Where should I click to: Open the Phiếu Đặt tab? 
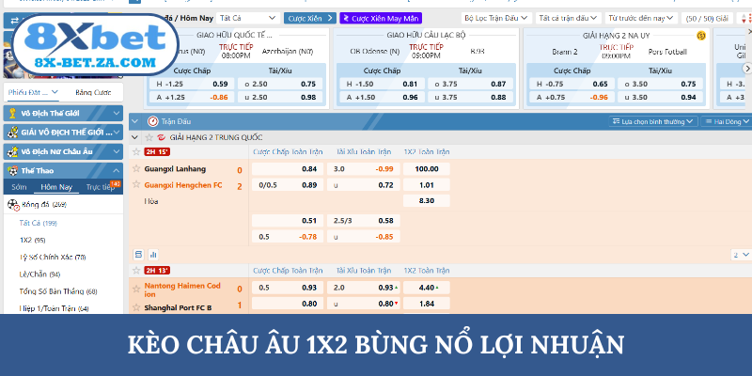point(33,92)
